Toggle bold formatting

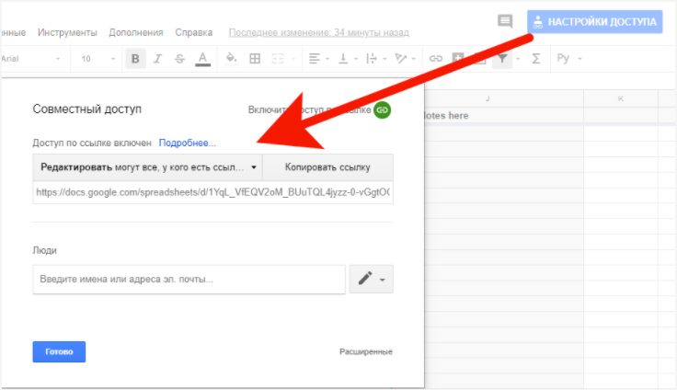[135, 59]
